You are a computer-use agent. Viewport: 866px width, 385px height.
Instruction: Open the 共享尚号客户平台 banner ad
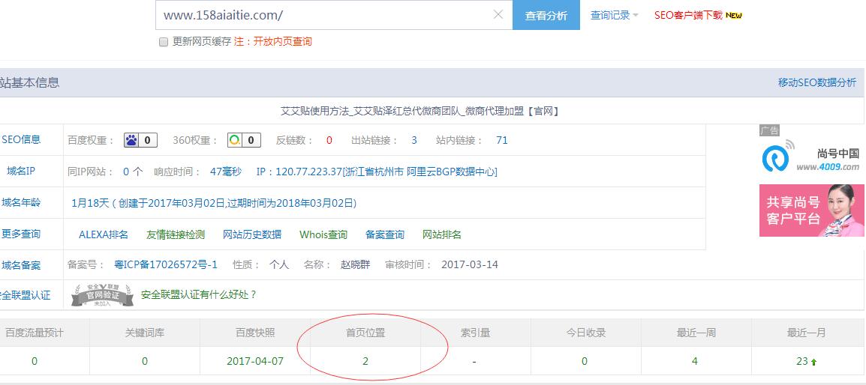[811, 210]
